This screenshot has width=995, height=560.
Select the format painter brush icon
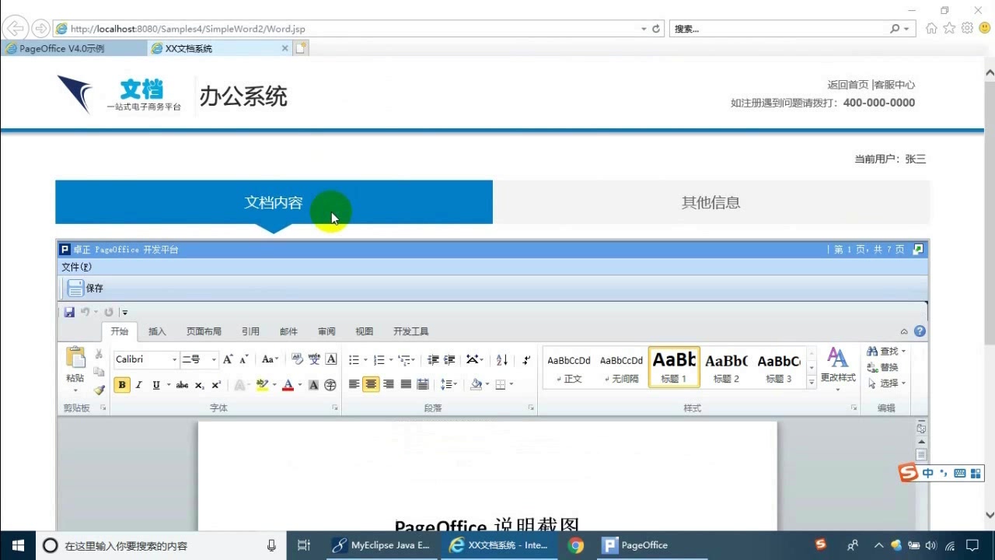point(99,390)
